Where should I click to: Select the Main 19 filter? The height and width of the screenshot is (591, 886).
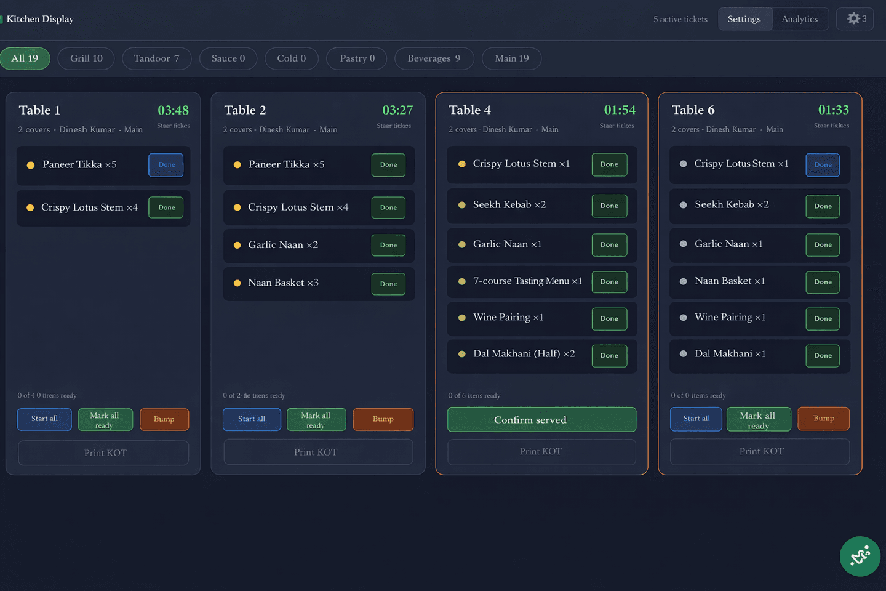click(x=511, y=58)
